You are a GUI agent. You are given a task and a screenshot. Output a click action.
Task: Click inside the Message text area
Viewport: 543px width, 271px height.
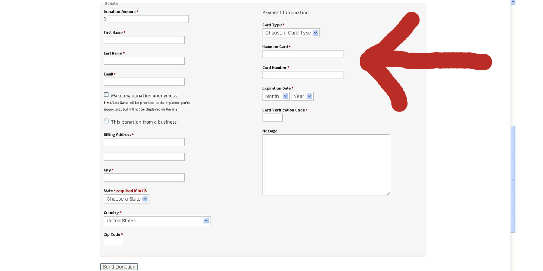pyautogui.click(x=326, y=165)
